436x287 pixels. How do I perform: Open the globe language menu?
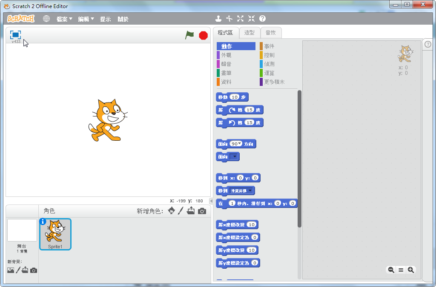tap(46, 19)
